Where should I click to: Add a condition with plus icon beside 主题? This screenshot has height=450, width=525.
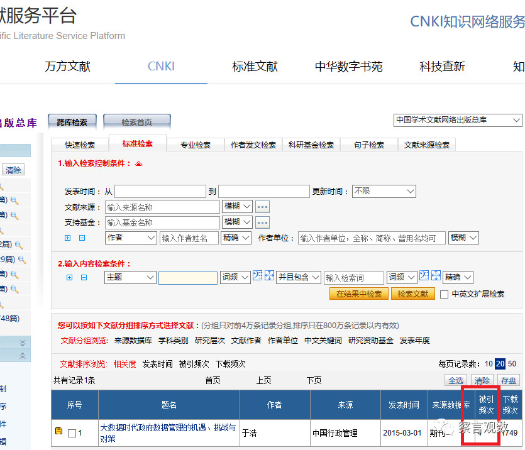[69, 277]
